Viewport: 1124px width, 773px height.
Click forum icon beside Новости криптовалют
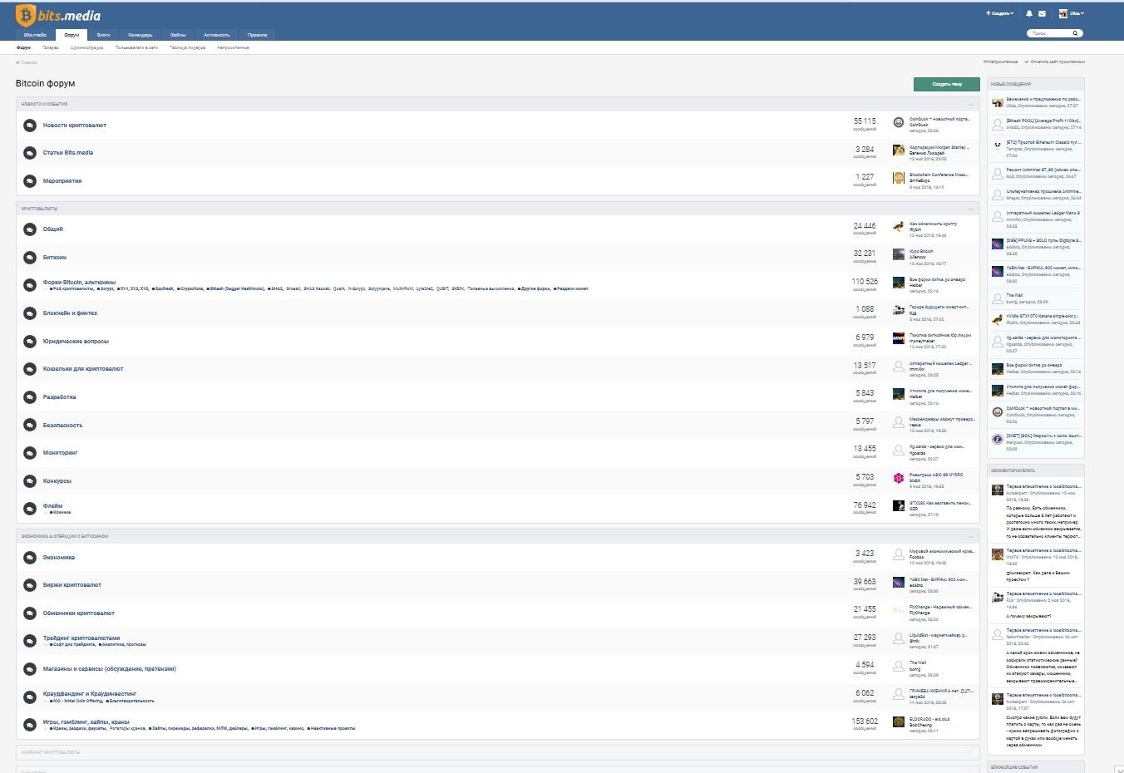coord(30,126)
